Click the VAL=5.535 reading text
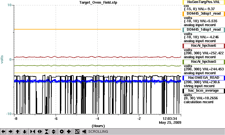This screenshot has height=135, width=225. 208,21
